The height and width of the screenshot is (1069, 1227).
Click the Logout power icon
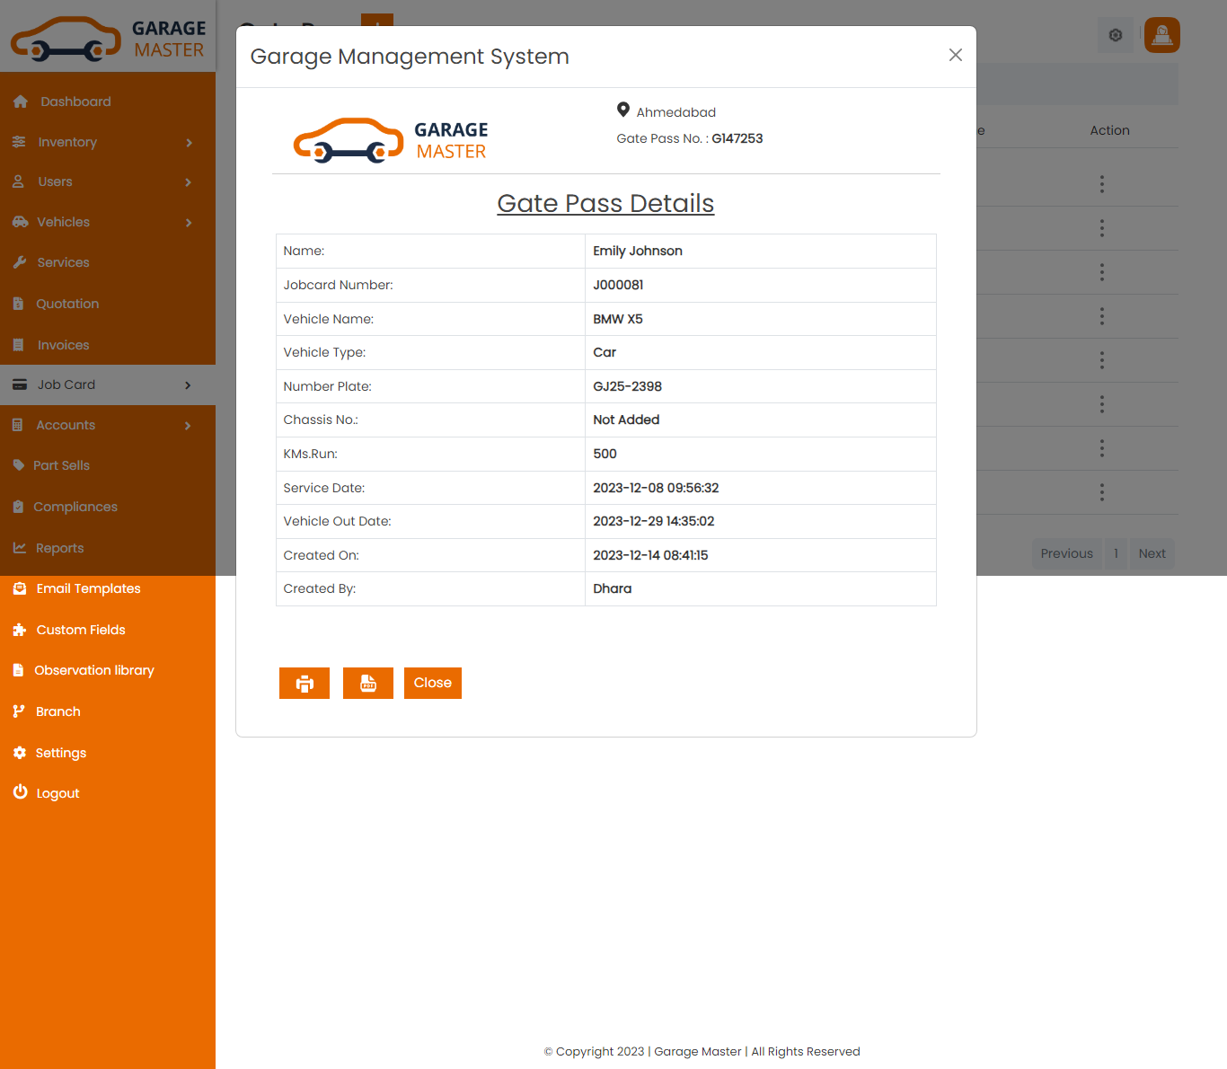20,792
